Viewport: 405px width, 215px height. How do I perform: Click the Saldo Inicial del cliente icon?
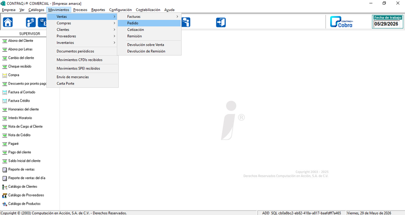(5, 161)
